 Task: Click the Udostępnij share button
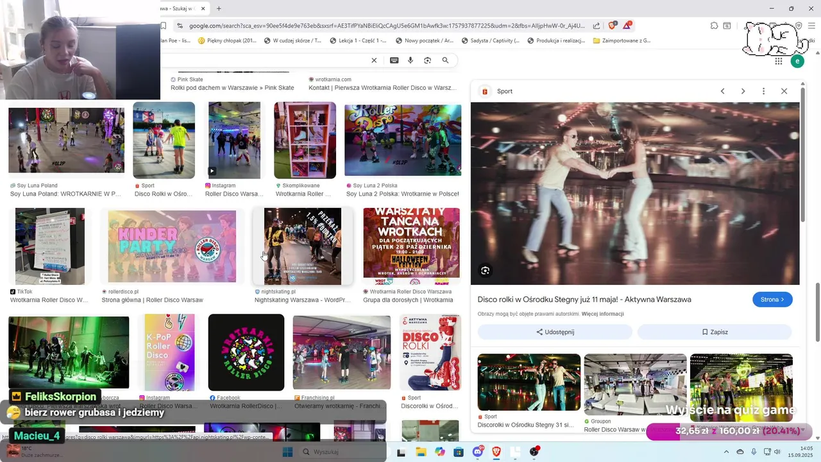click(555, 332)
